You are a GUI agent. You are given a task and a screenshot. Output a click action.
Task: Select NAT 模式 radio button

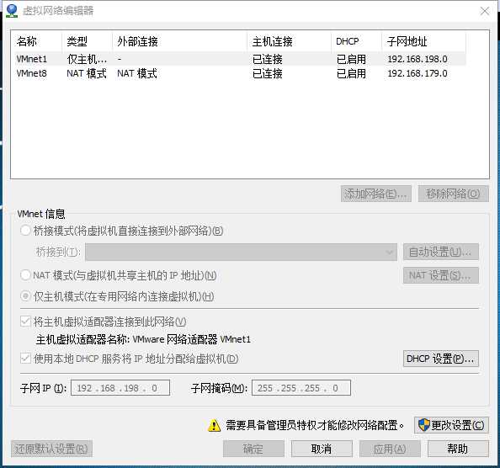[x=25, y=274]
